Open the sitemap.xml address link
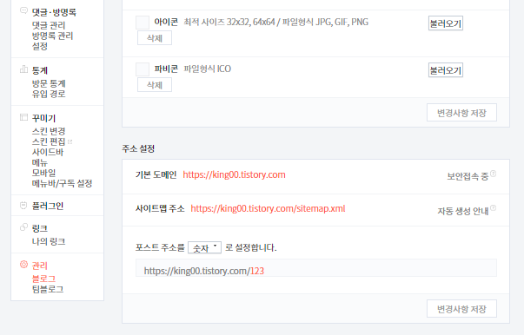The height and width of the screenshot is (335, 524). pos(268,208)
